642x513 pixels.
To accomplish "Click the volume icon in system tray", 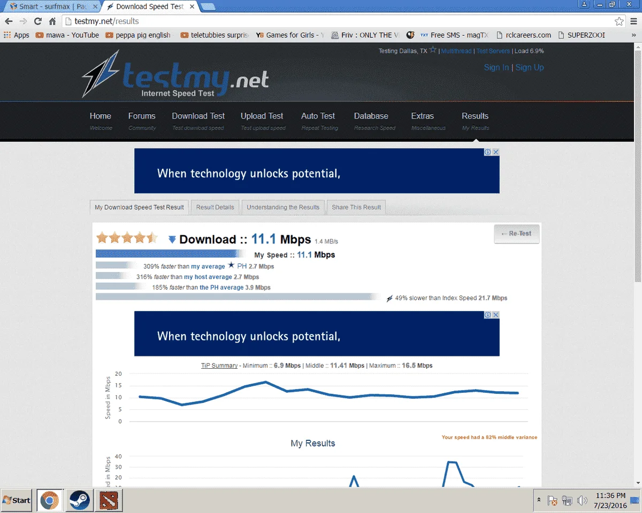I will [x=583, y=501].
